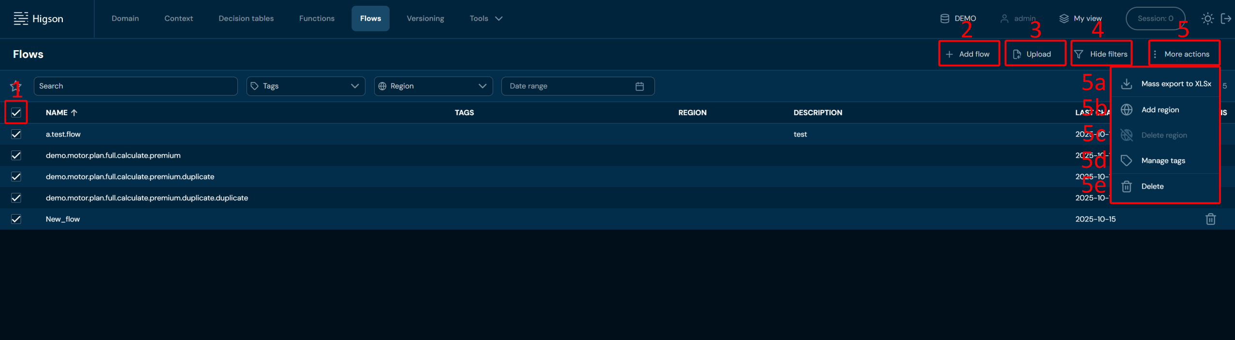Click the DEMO database icon
Viewport: 1235px width, 340px height.
(944, 19)
